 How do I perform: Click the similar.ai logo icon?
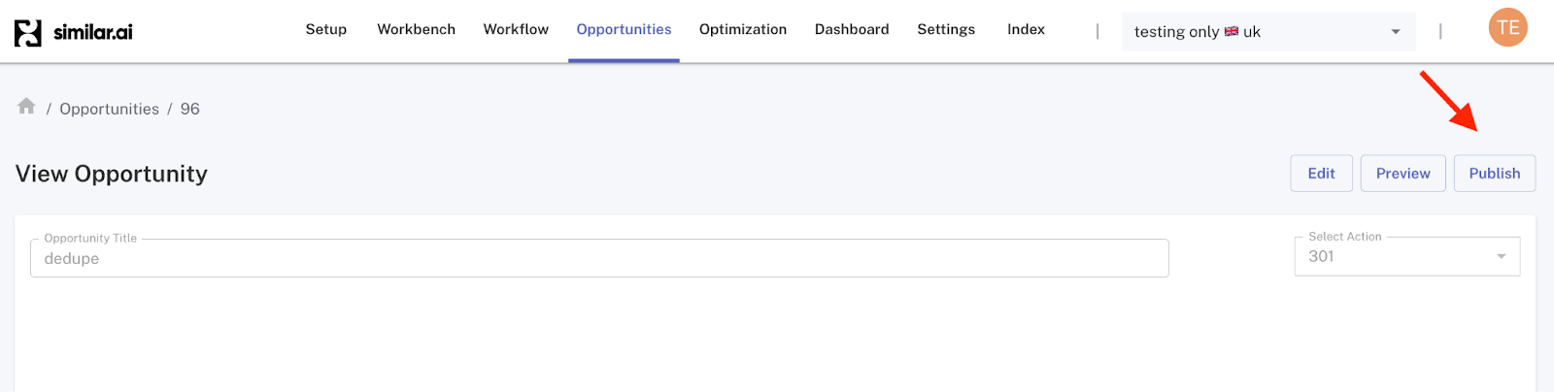(x=28, y=33)
